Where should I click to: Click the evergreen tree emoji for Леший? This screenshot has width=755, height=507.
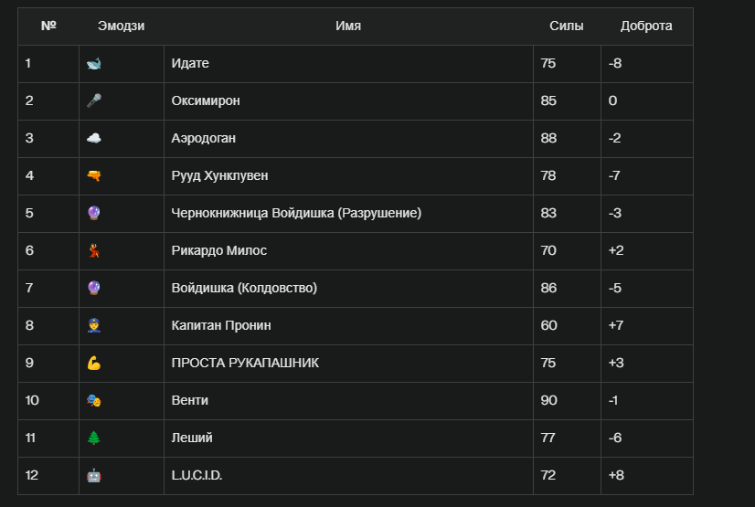click(x=94, y=438)
